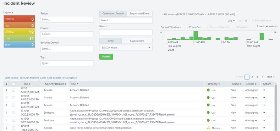
Task: Check the Brute Force Access Behavior row
Action: tap(14, 128)
